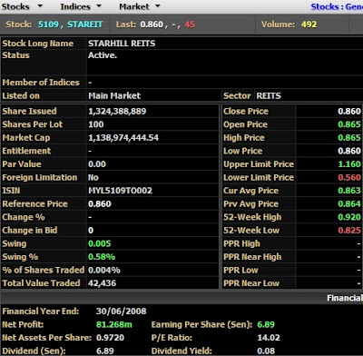The width and height of the screenshot is (363, 356).
Task: Click % of Shares Traded value 0.004%
Action: [104, 271]
